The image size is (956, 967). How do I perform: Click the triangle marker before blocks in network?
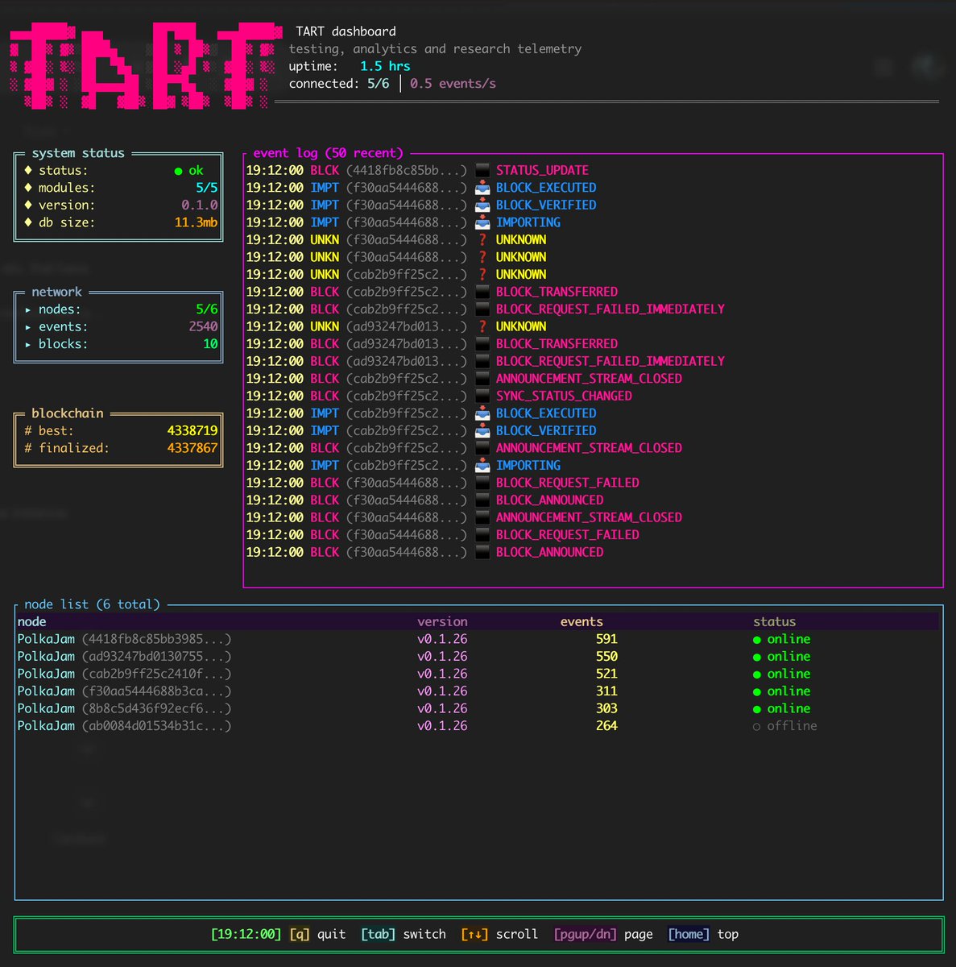pos(28,344)
